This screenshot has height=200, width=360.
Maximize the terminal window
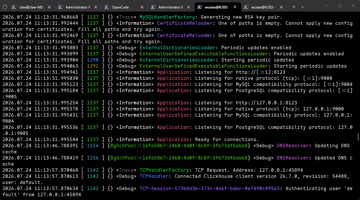(x=340, y=6)
